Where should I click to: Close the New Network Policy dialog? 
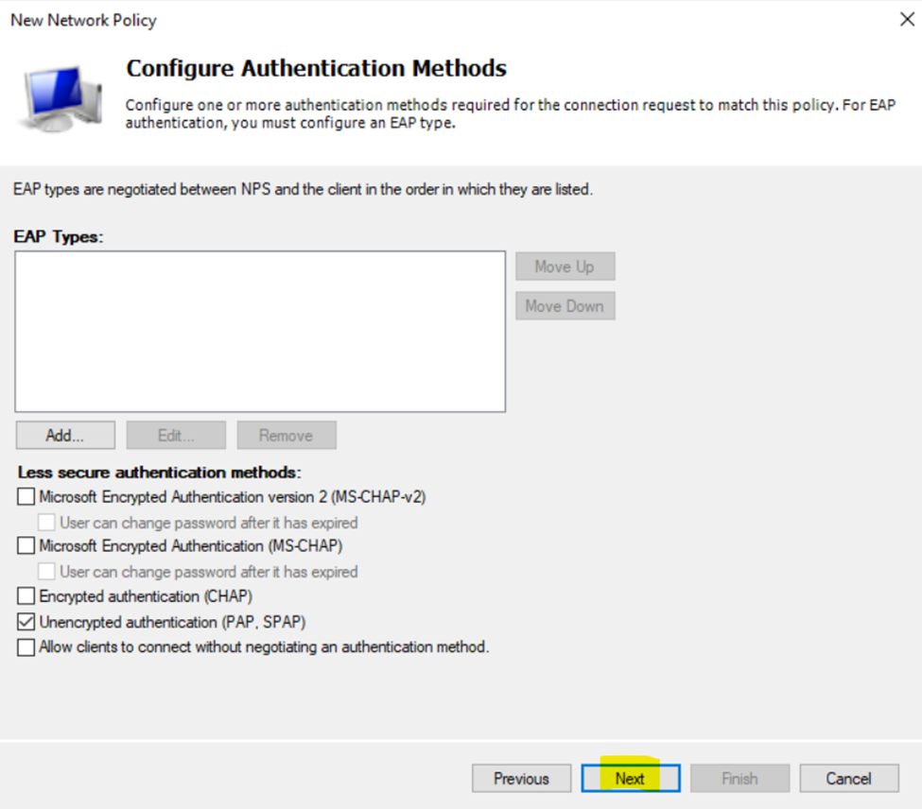point(907,20)
